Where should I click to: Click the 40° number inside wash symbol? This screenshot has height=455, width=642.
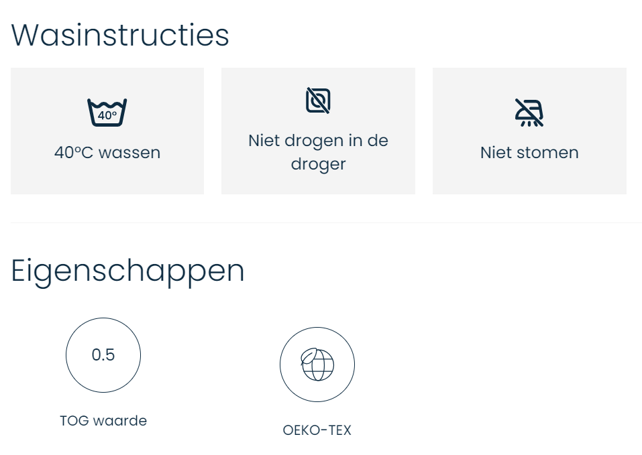pos(107,115)
